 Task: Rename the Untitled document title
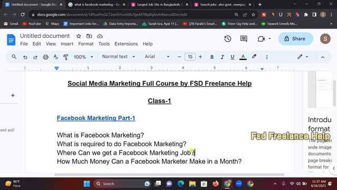(45, 36)
